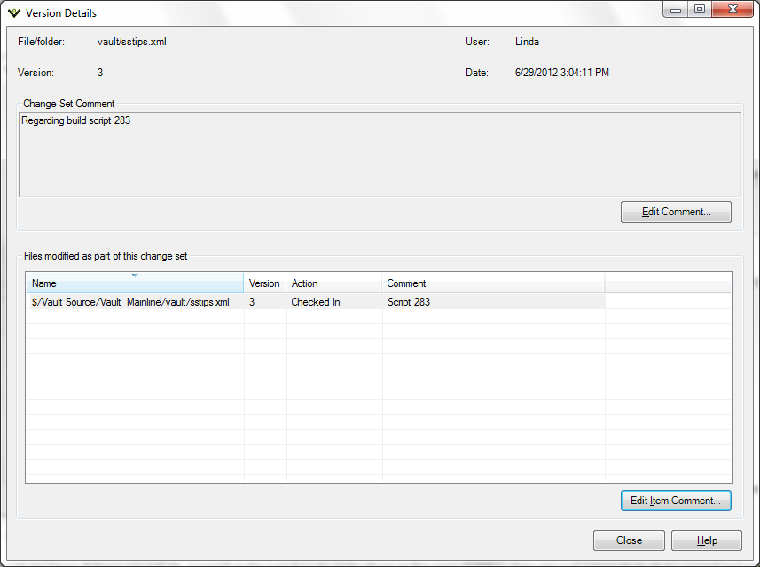Click the Close button at the bottom
760x567 pixels.
point(629,541)
